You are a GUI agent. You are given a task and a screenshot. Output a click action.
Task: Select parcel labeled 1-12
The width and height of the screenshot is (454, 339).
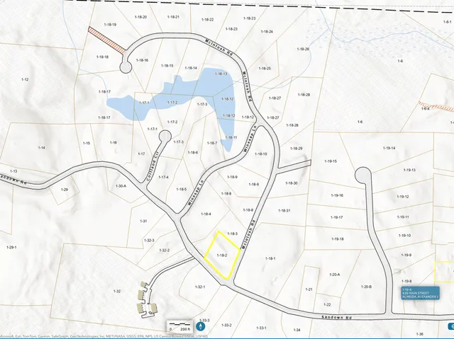[25, 80]
